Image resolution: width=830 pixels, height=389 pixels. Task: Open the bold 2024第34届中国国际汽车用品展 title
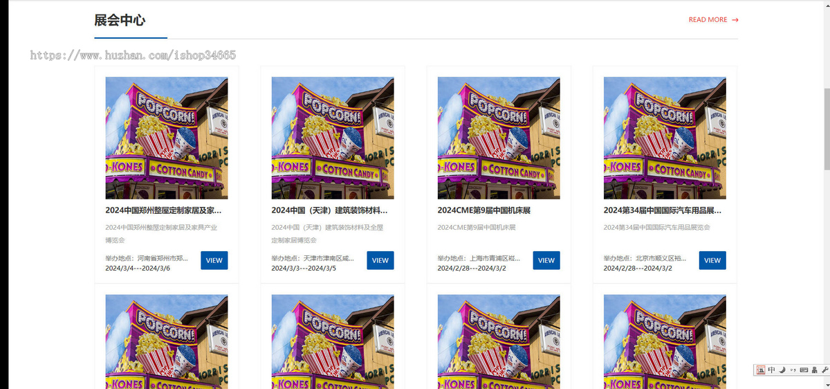(662, 210)
